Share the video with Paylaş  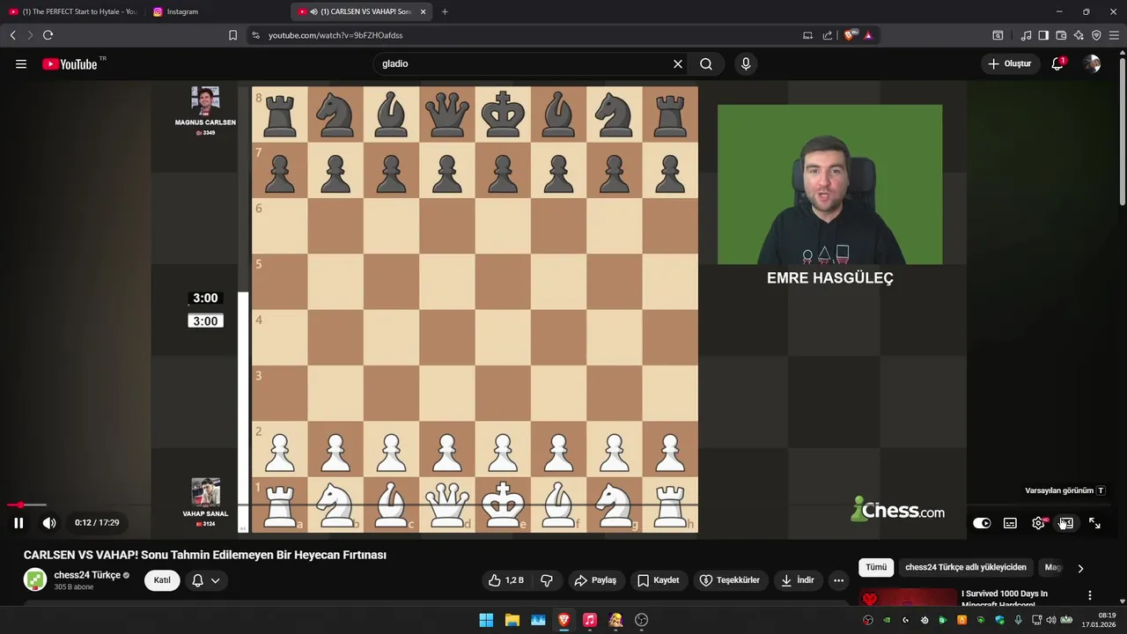tap(595, 580)
